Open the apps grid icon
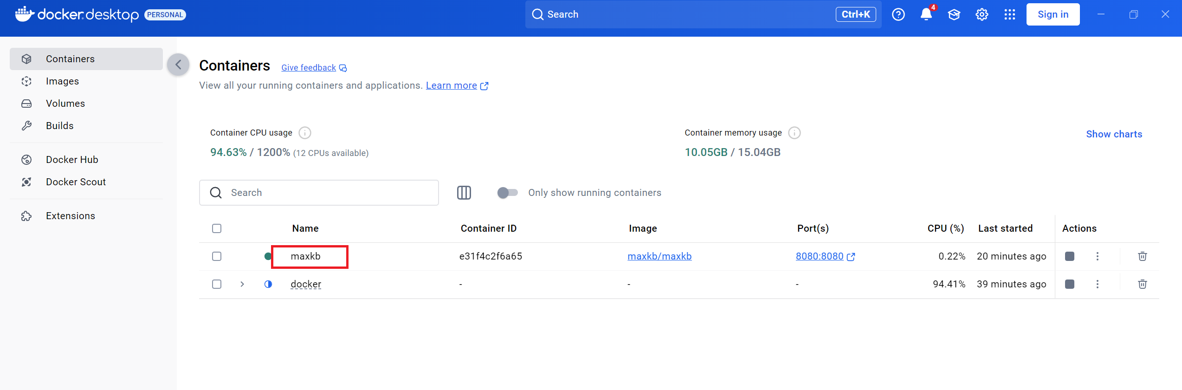 pos(1010,14)
